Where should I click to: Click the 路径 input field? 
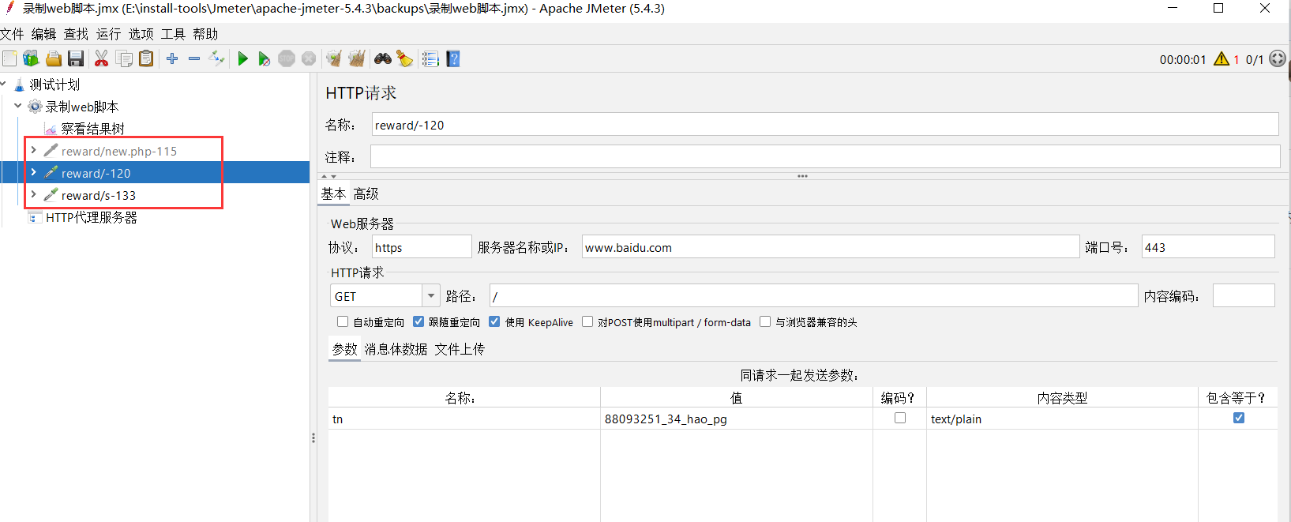click(x=813, y=296)
